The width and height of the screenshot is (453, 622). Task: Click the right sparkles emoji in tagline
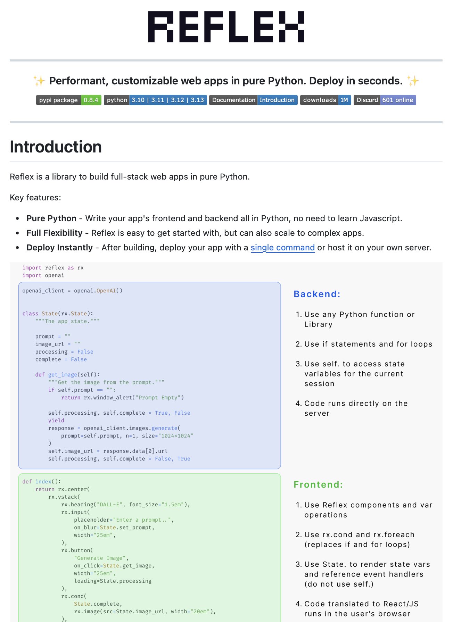click(413, 81)
